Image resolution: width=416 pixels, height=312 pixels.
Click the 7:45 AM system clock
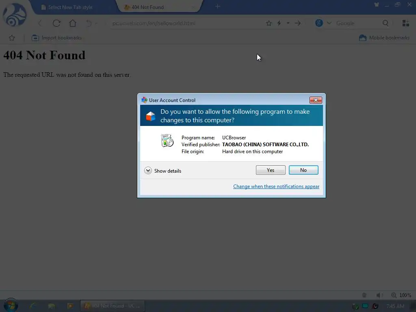[395, 306]
